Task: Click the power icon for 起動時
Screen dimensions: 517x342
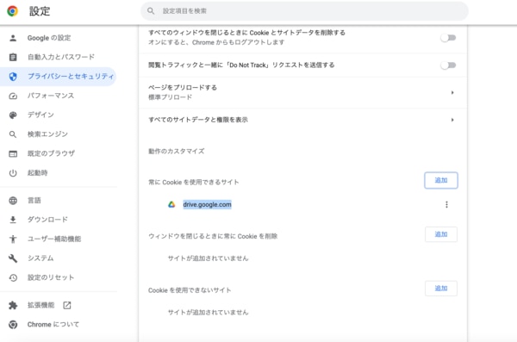Action: 13,173
